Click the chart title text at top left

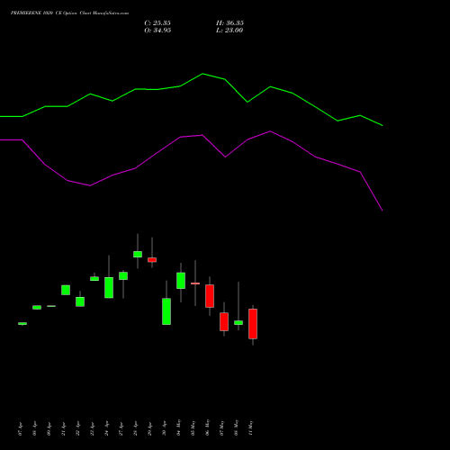(x=69, y=13)
